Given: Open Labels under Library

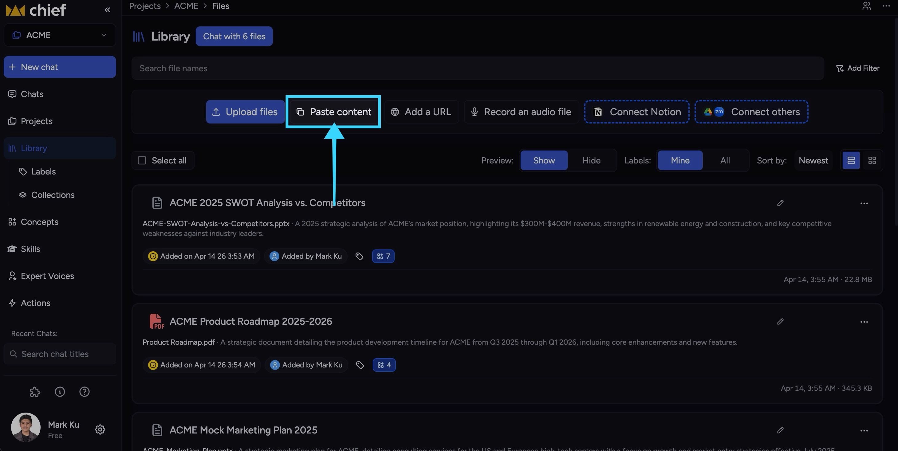Looking at the screenshot, I should tap(38, 171).
